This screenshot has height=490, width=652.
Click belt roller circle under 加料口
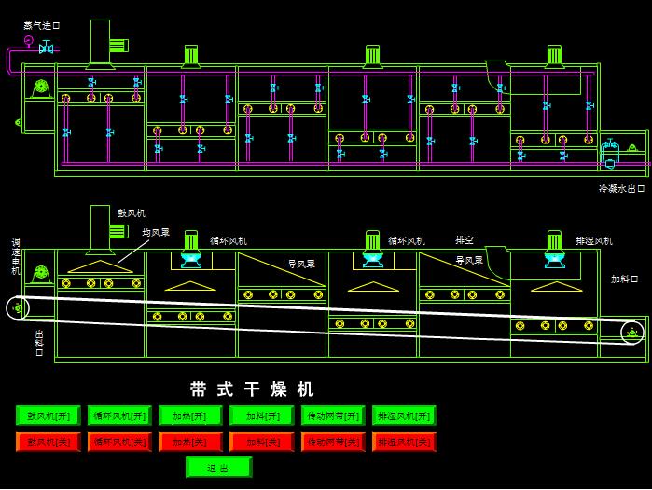[x=632, y=333]
